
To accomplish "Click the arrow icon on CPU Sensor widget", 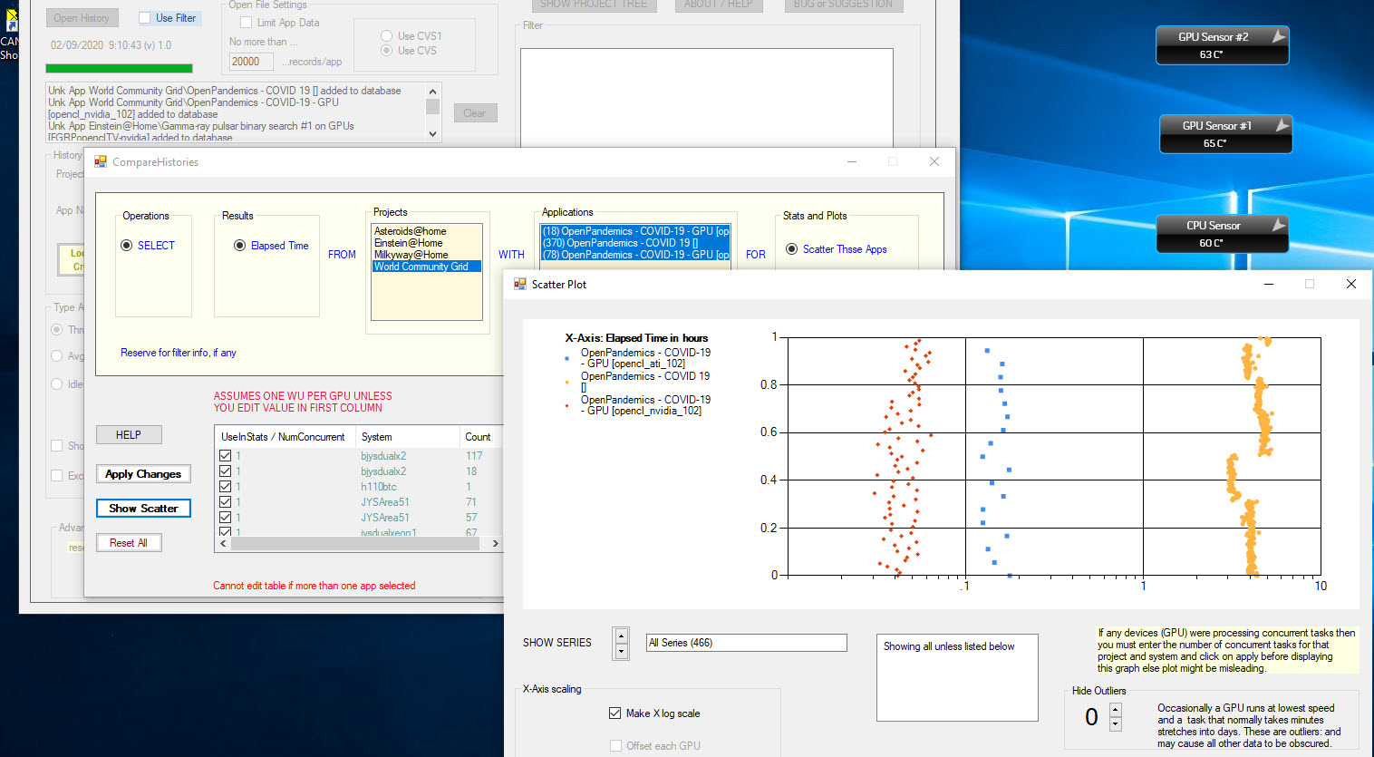I will tap(1278, 225).
